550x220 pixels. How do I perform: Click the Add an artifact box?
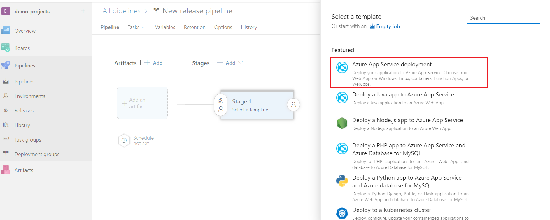click(x=142, y=103)
